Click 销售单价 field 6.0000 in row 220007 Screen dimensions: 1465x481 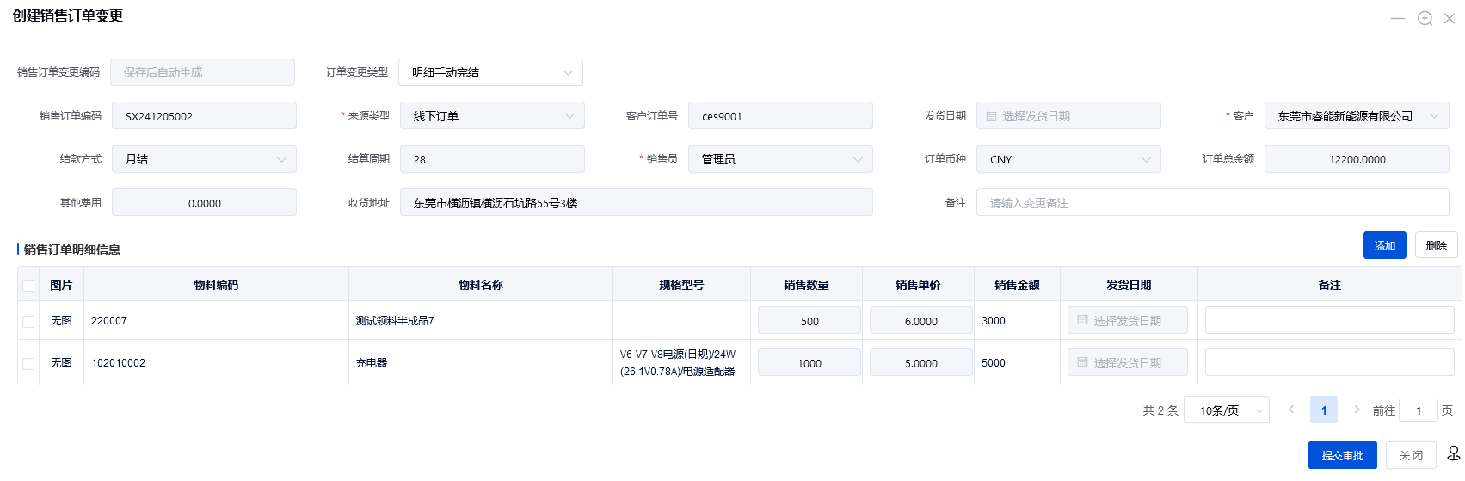pyautogui.click(x=921, y=320)
